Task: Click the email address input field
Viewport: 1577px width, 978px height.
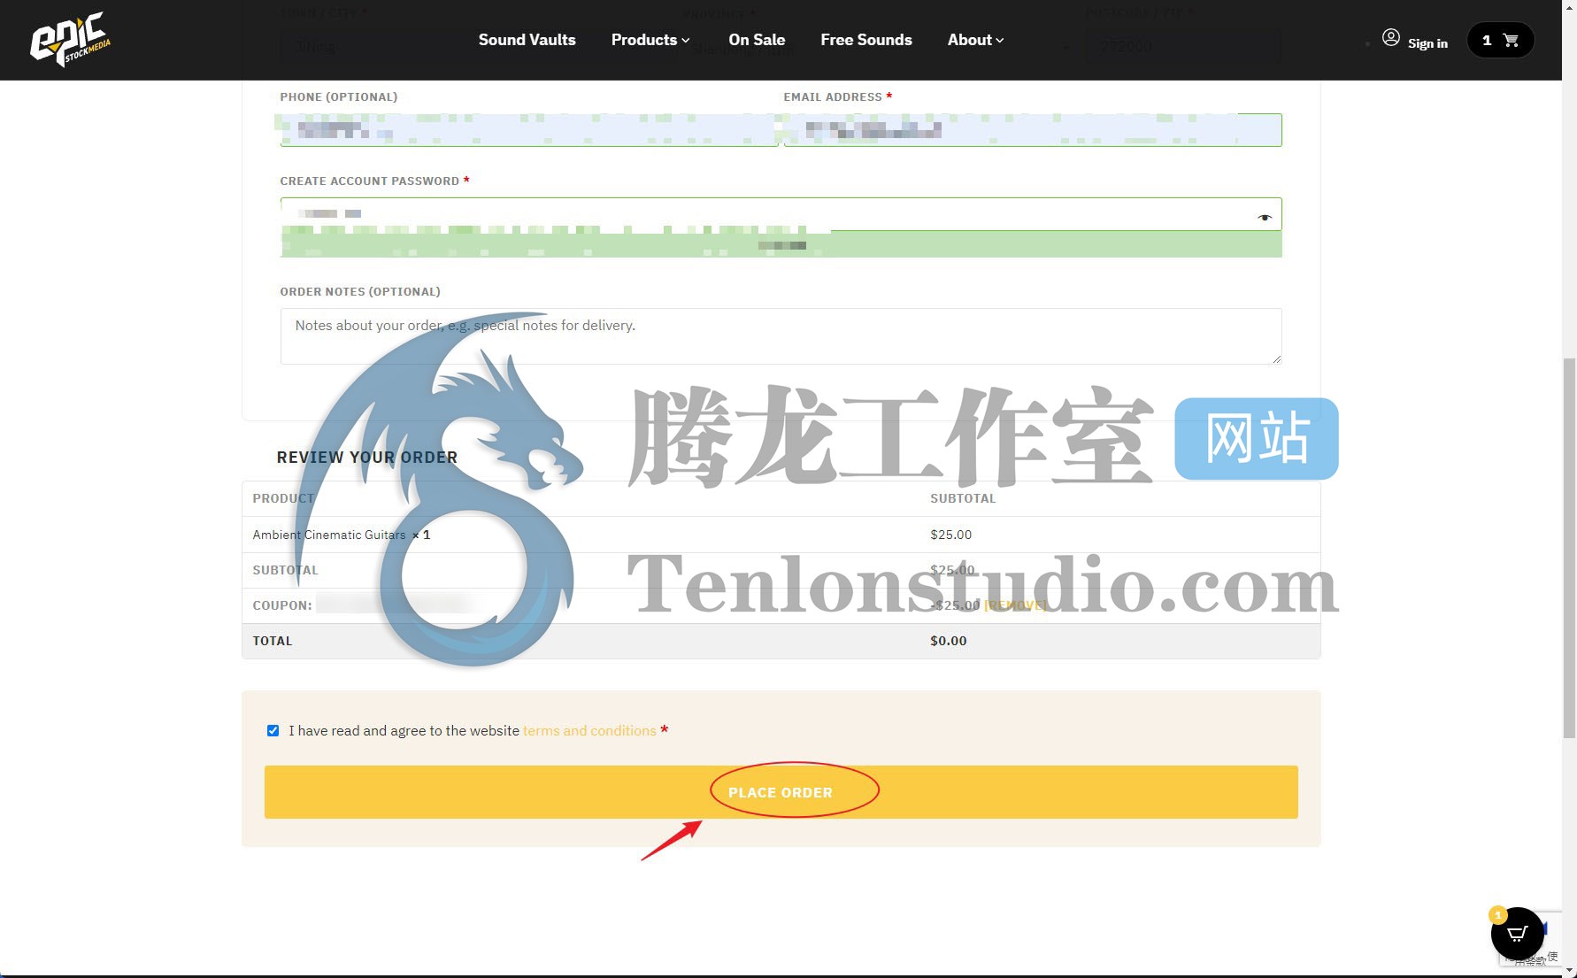Action: pyautogui.click(x=1032, y=130)
